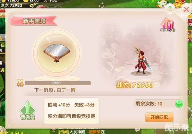Screen dimensions: 192x134
Task: Tap the 积分 crossed swords icon
Action: point(20,83)
